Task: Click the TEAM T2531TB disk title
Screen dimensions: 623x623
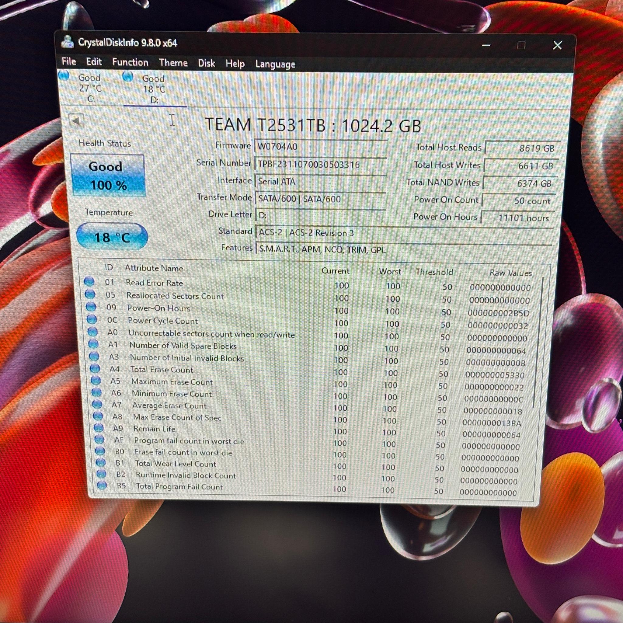Action: click(x=313, y=125)
